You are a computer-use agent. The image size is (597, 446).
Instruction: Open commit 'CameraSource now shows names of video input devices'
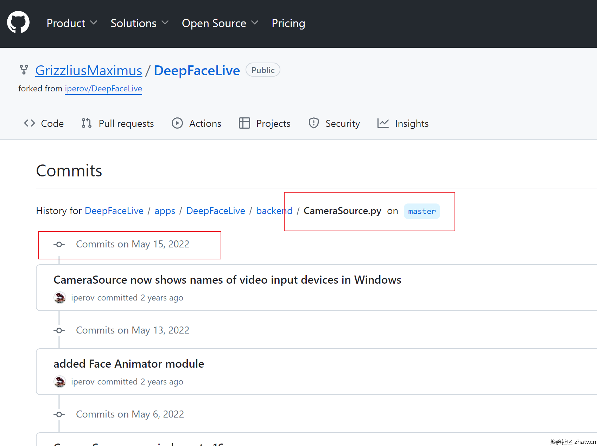[x=227, y=280]
